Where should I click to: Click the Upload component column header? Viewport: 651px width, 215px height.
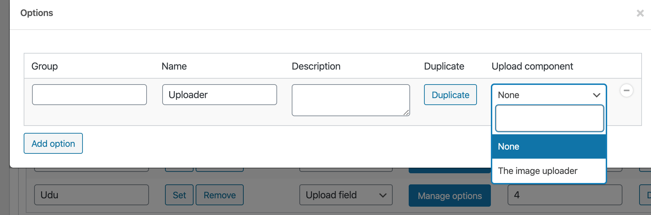(x=532, y=66)
